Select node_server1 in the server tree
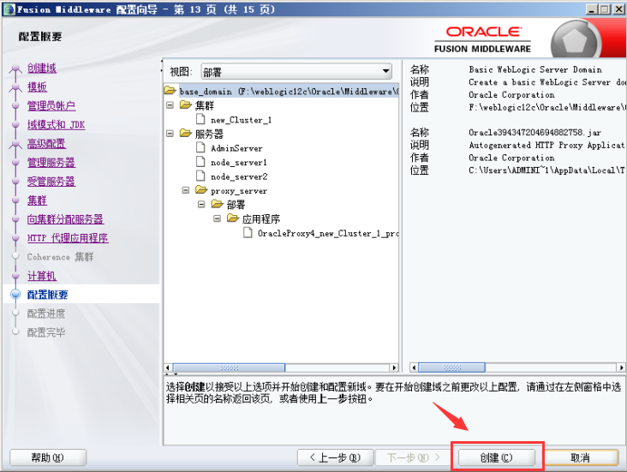 click(x=238, y=162)
